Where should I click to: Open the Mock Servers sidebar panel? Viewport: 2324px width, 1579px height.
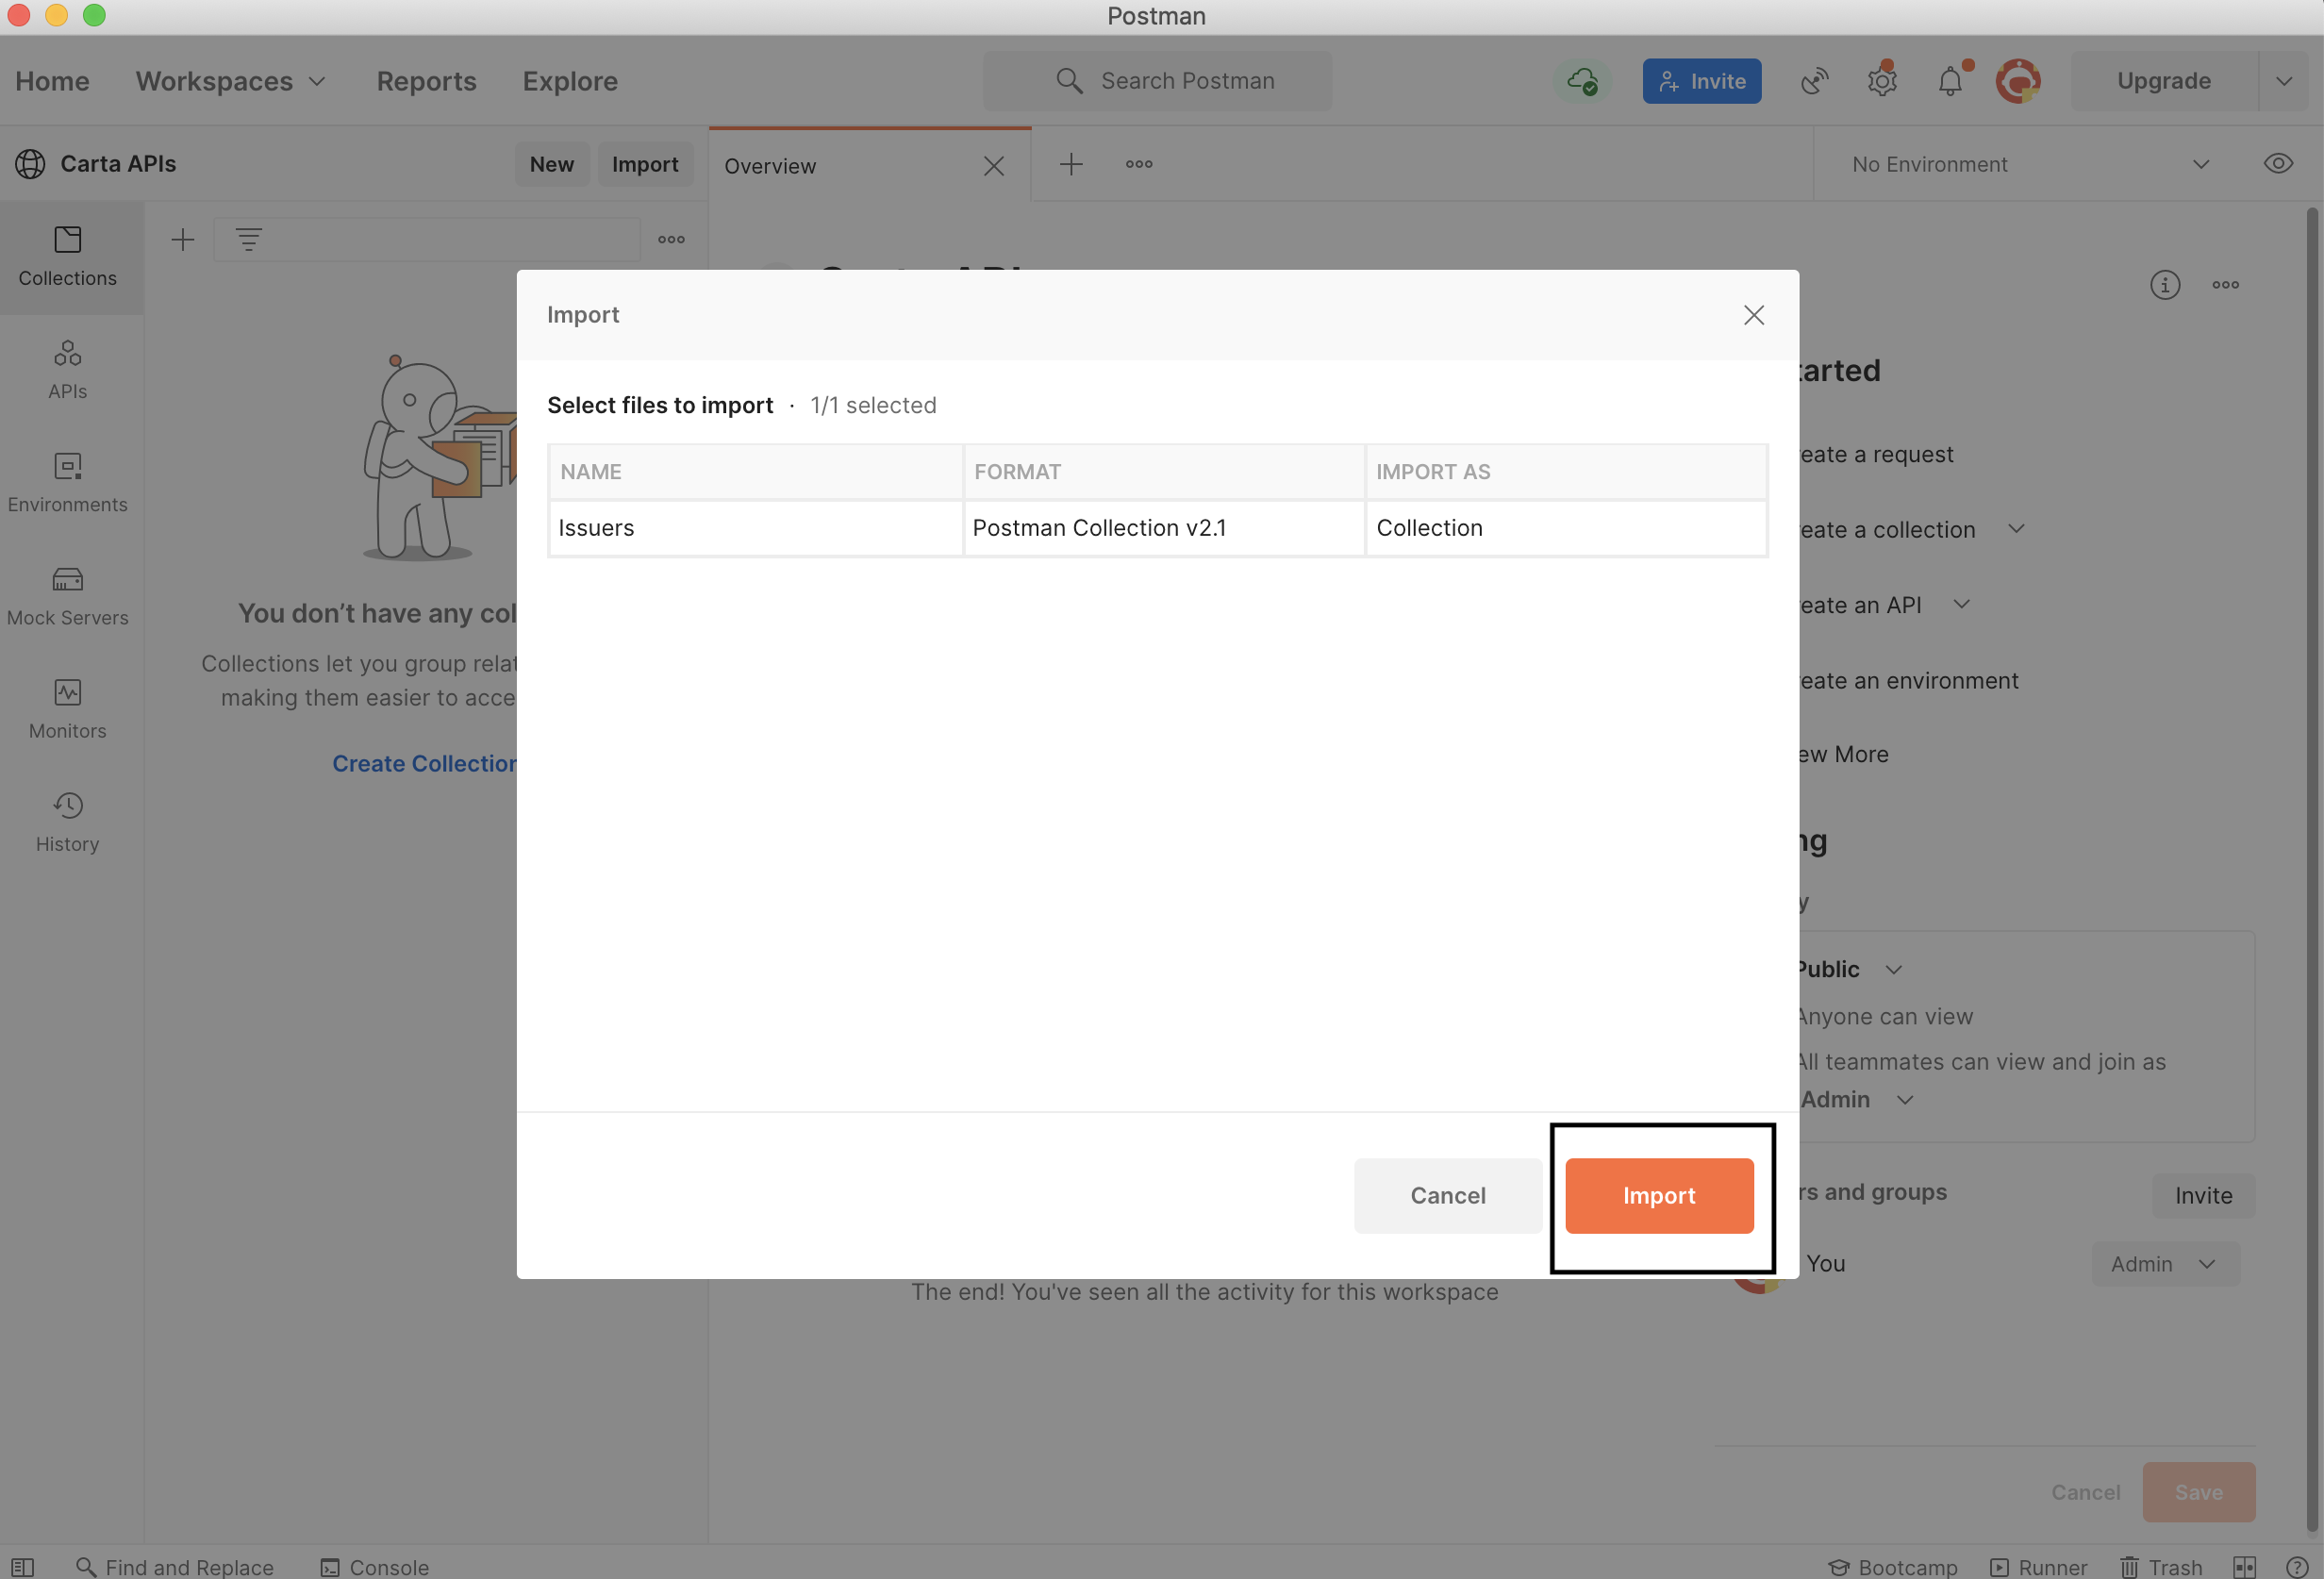68,596
